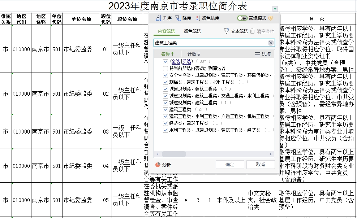This screenshot has height=218, width=357.
Task: Click the filter list's left scroll arrow
Action: click(158, 154)
